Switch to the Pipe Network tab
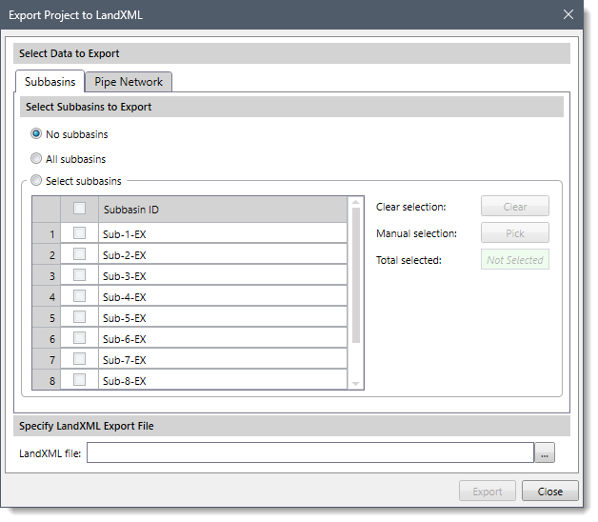Image resolution: width=598 pixels, height=522 pixels. (129, 82)
